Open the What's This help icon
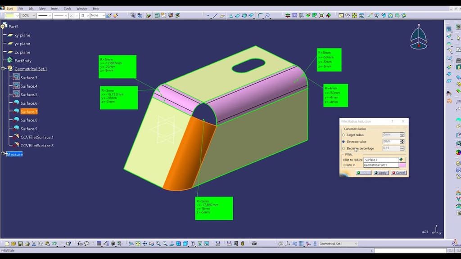 68,244
